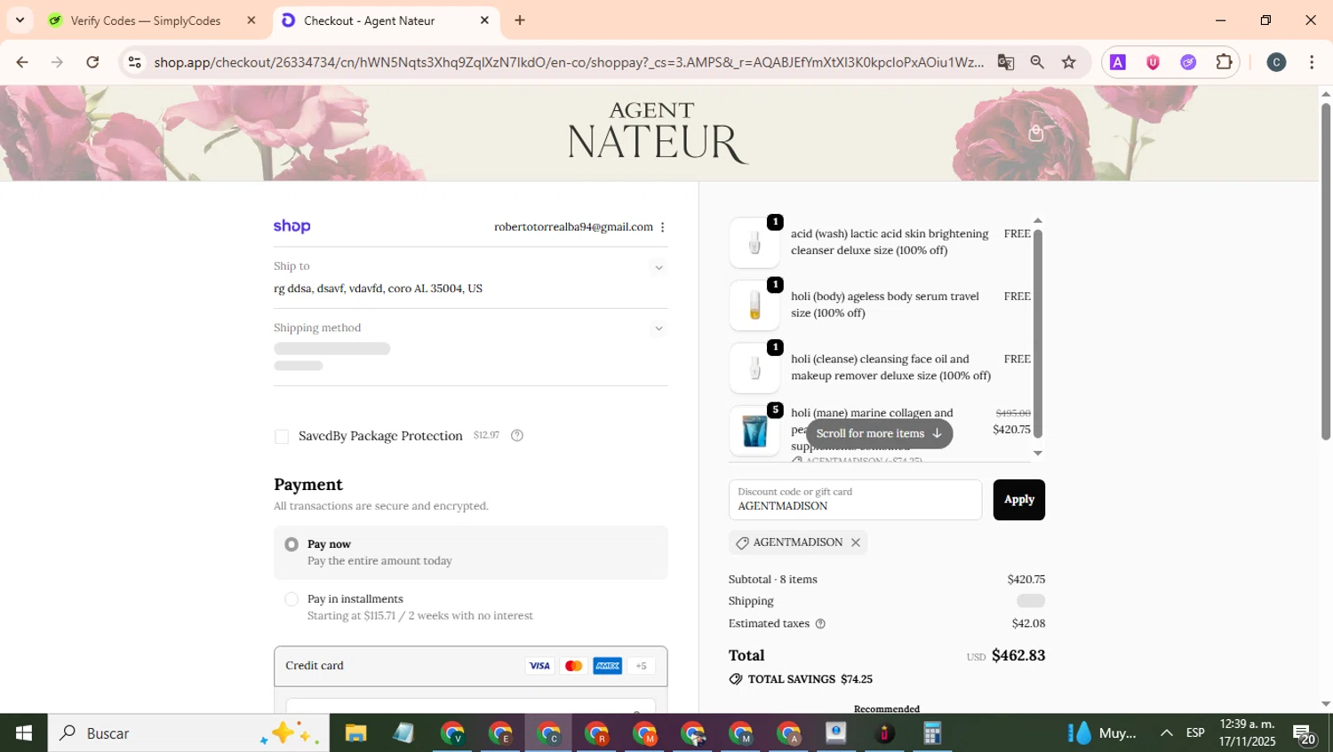Show estimated taxes info tooltip
This screenshot has height=752, width=1333.
[820, 624]
